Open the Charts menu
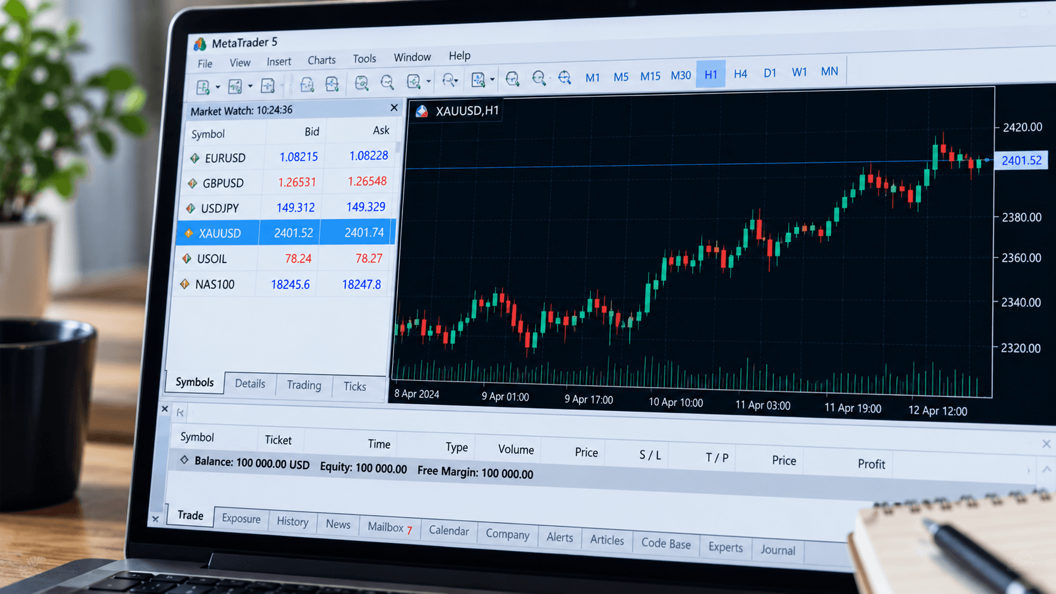The width and height of the screenshot is (1056, 594). pyautogui.click(x=321, y=61)
